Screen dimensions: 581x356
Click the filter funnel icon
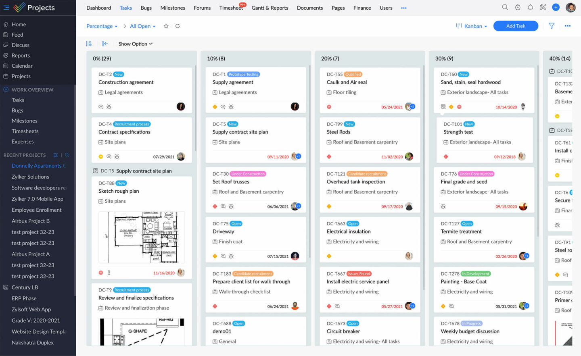tap(552, 26)
